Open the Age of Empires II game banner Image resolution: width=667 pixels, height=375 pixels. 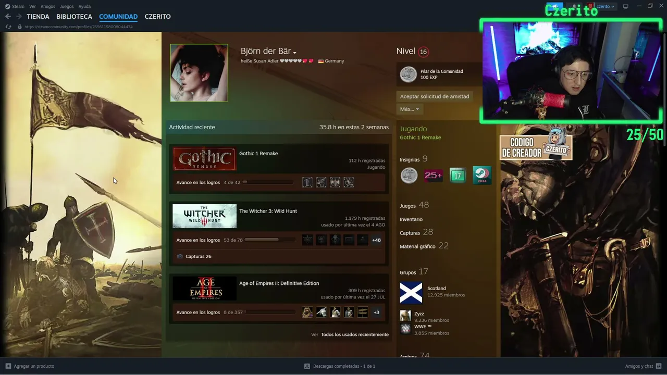[x=204, y=289]
